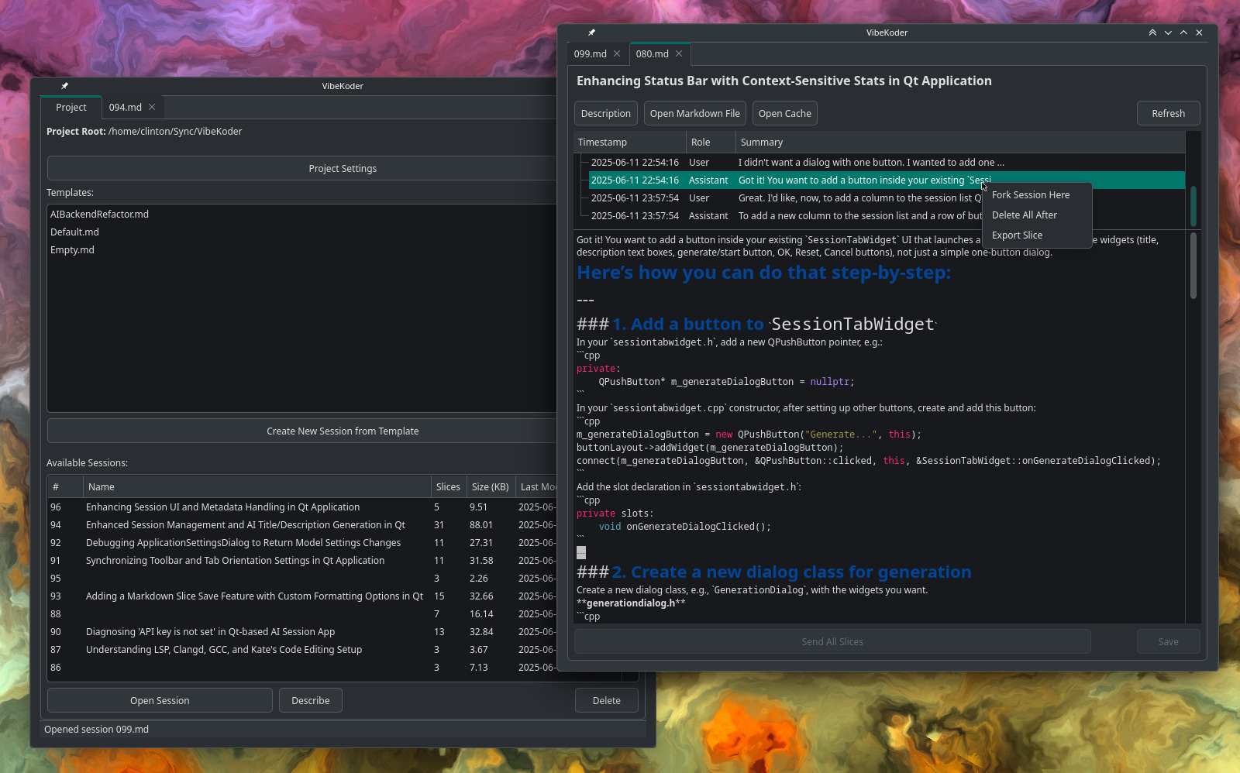Sort sessions by the Size (KB) column header
The image size is (1240, 773).
(491, 486)
